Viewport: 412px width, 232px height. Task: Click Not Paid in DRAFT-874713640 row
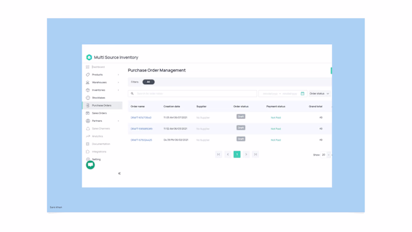pos(276,118)
